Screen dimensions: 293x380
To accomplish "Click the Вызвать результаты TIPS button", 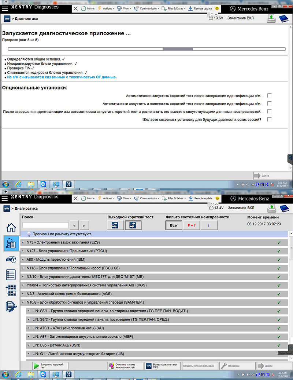I will (x=163, y=366).
